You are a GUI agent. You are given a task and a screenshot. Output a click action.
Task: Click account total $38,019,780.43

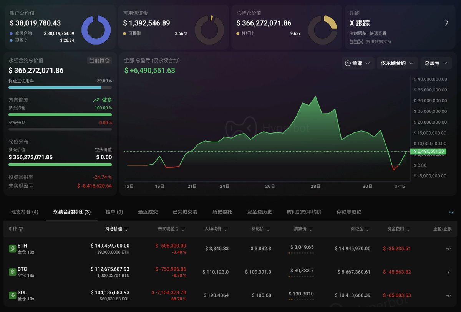35,23
